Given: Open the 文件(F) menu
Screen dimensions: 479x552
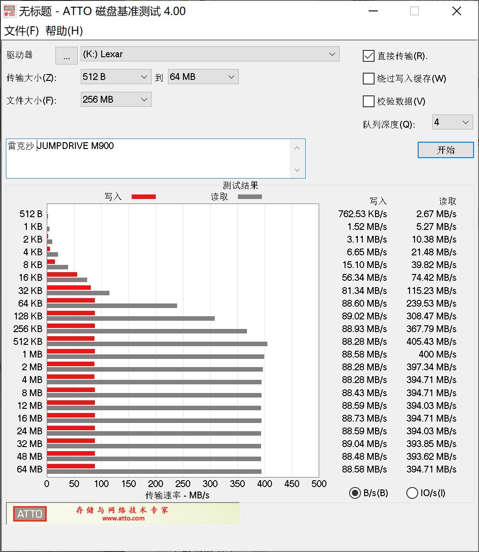Looking at the screenshot, I should click(x=21, y=31).
